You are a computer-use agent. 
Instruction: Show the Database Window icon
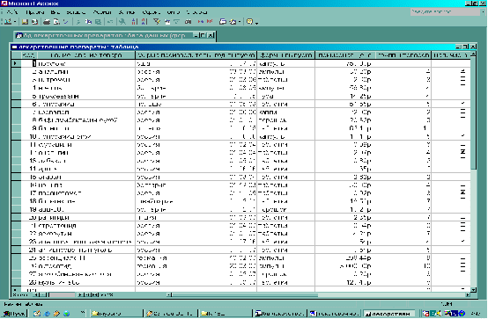223,22
